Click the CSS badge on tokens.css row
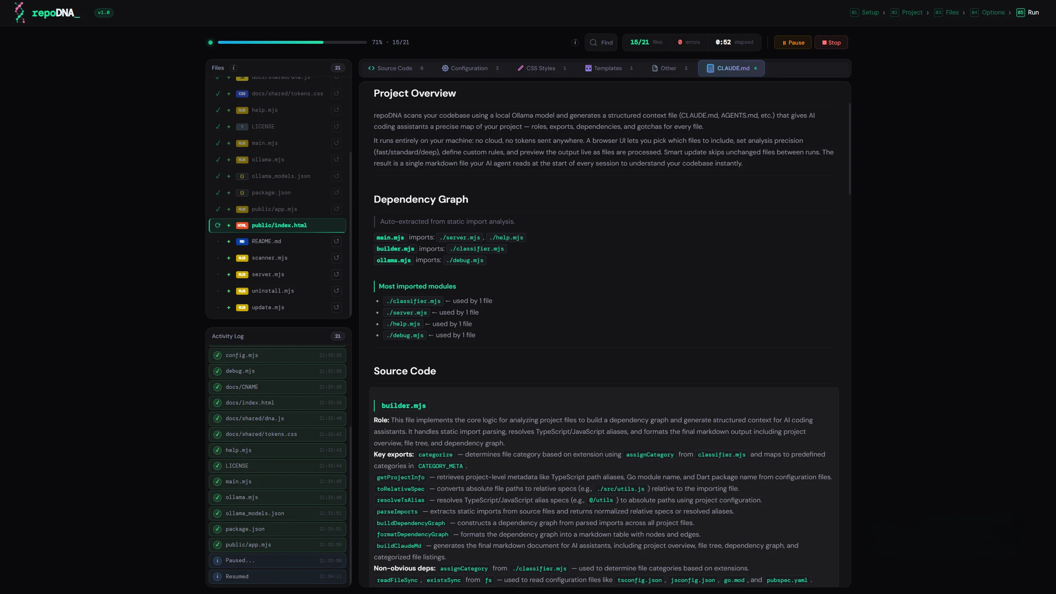The width and height of the screenshot is (1056, 594). [242, 94]
